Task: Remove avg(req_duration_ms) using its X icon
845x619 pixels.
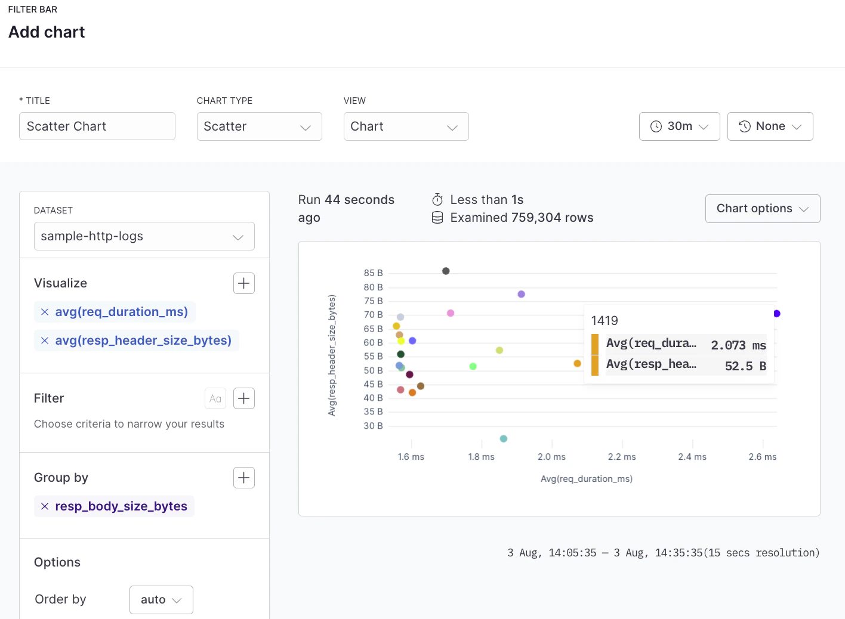Action: [45, 311]
